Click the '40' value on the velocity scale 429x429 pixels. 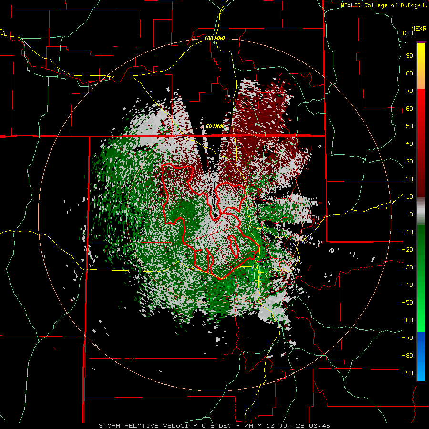(x=409, y=144)
